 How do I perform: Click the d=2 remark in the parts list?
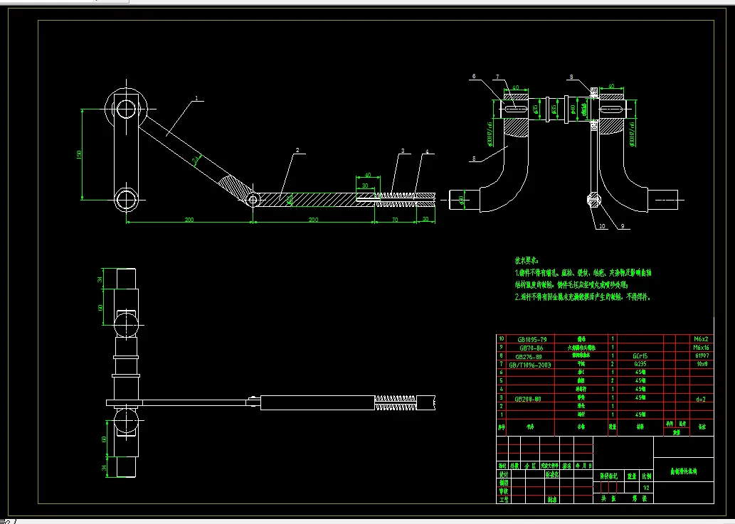pyautogui.click(x=701, y=399)
